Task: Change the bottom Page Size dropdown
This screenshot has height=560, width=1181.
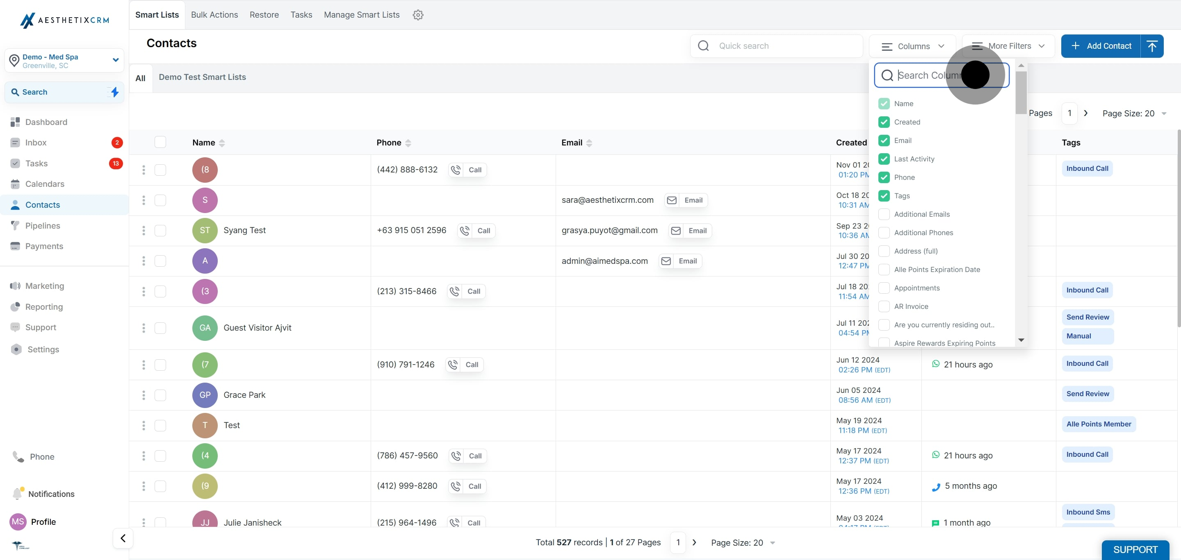Action: click(x=743, y=543)
